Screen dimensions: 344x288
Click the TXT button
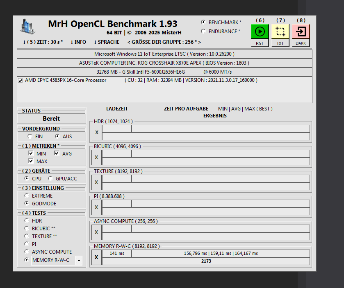click(x=280, y=43)
